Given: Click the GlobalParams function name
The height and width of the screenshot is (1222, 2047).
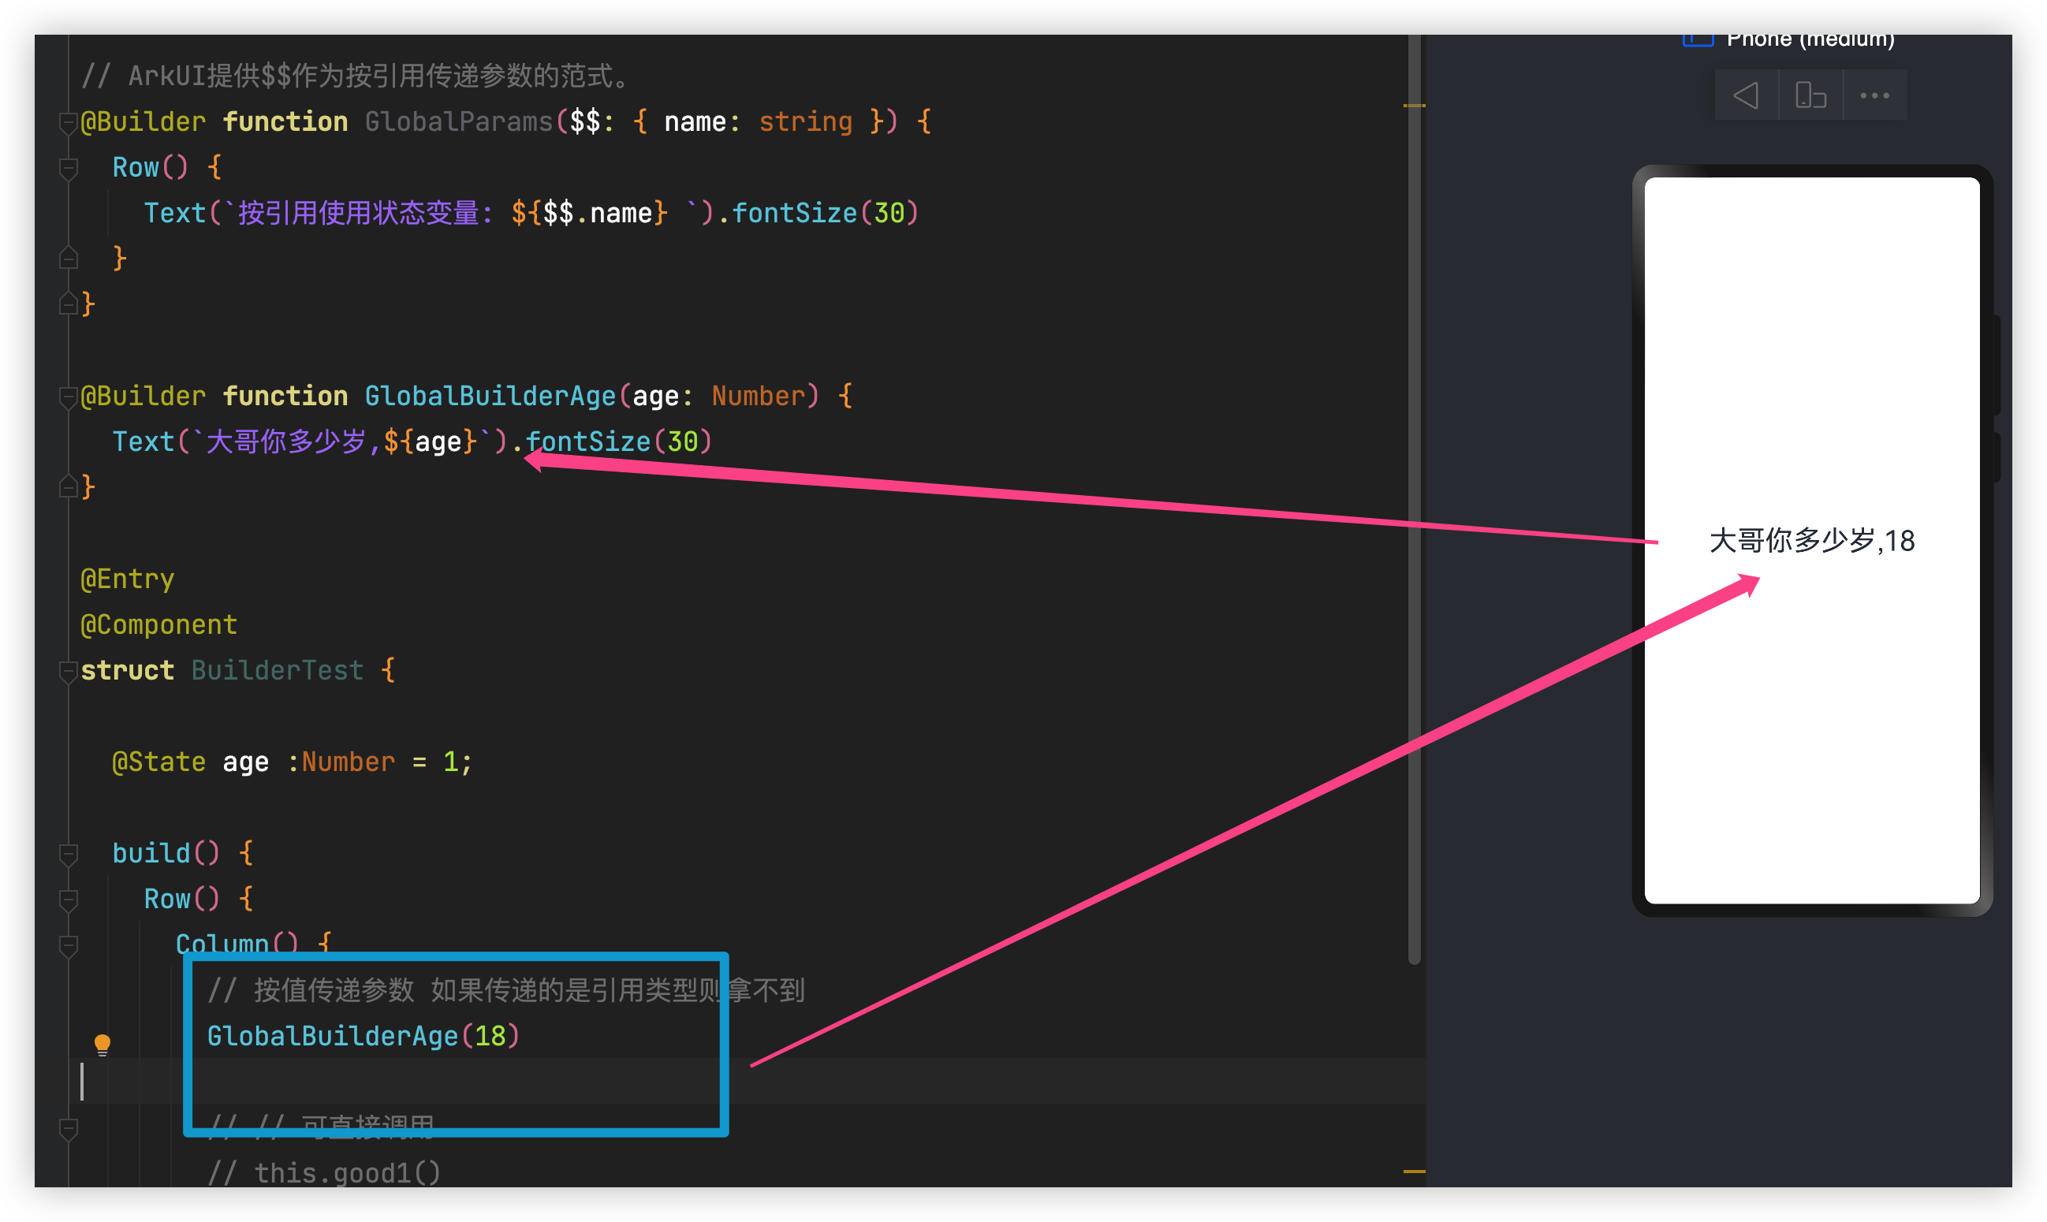Looking at the screenshot, I should pos(459,122).
